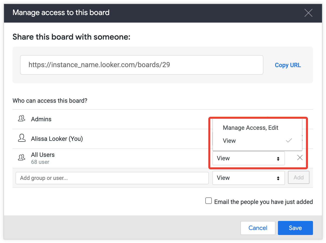Click the Admins group icon
Image resolution: width=326 pixels, height=243 pixels.
point(22,118)
